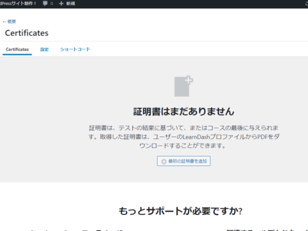Click the Certificates page heading
The width and height of the screenshot is (308, 231).
coord(27,33)
